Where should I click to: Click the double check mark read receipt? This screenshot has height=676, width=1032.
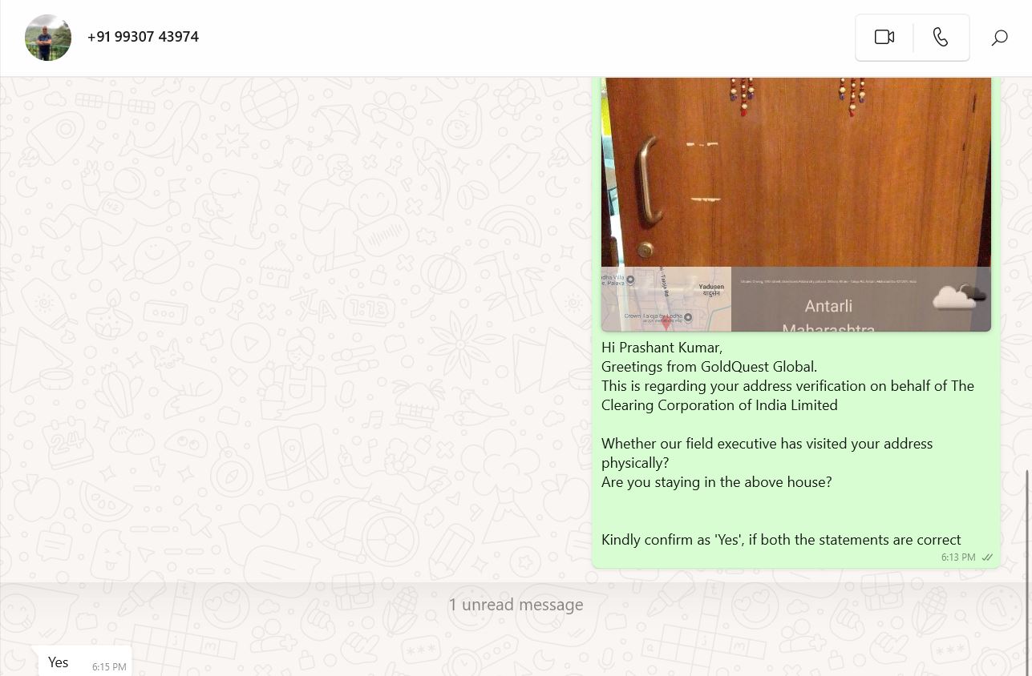tap(987, 557)
